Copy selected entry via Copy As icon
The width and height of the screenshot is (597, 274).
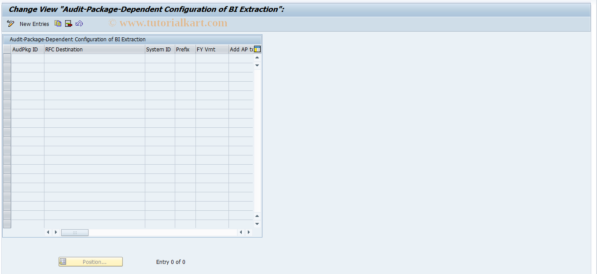click(58, 24)
